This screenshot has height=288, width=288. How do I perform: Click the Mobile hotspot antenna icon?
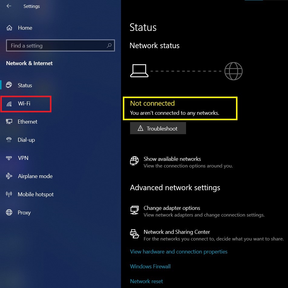click(x=9, y=194)
